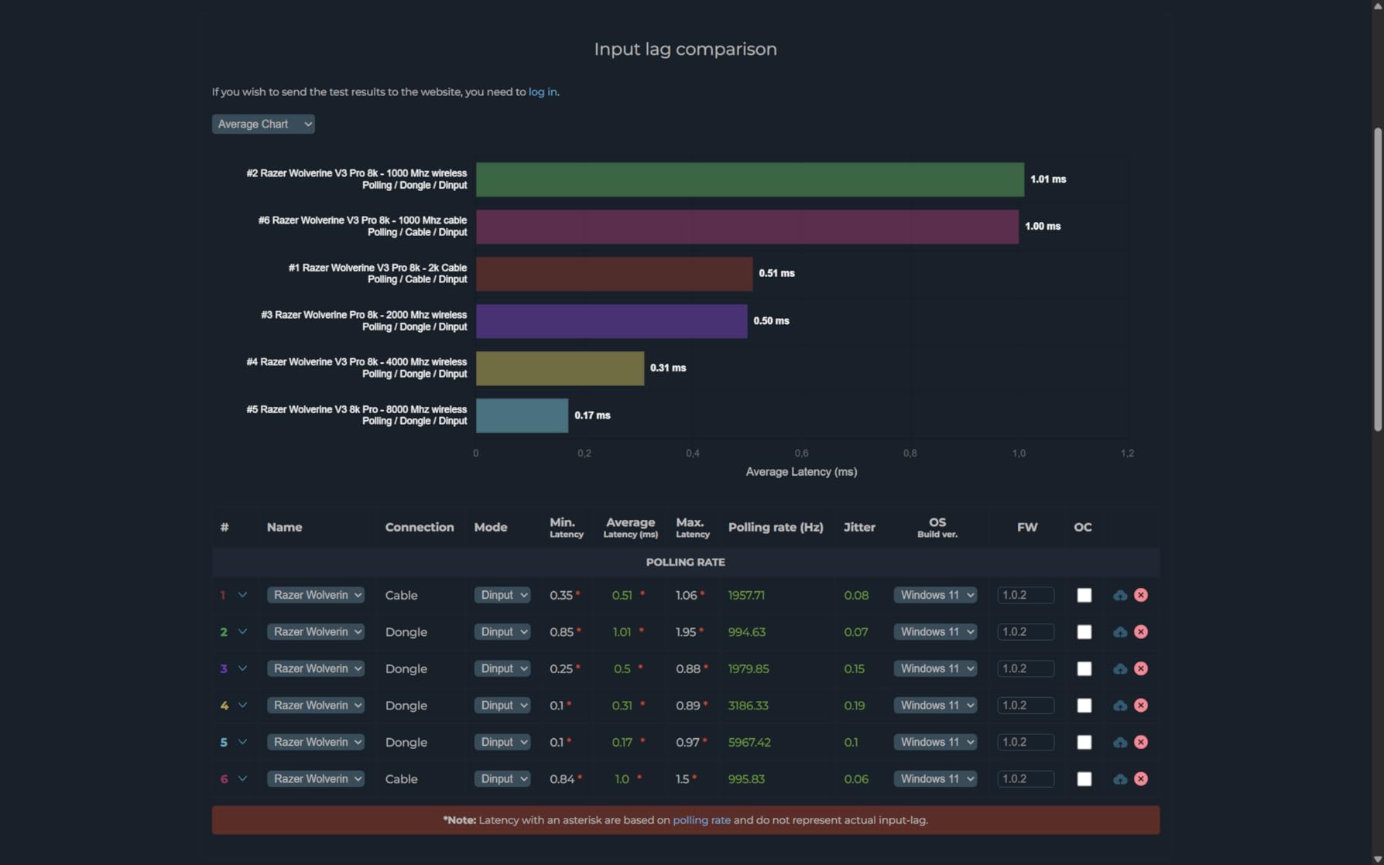Delete row 2 with red X icon

(1141, 632)
